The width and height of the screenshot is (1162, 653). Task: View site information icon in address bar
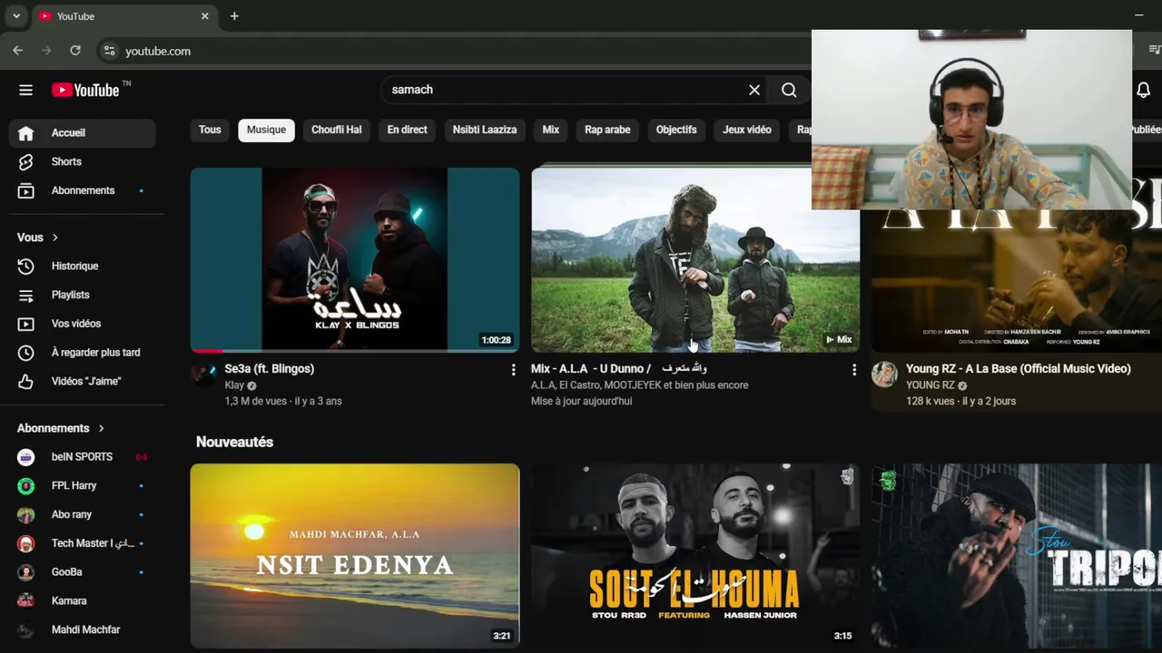click(109, 51)
